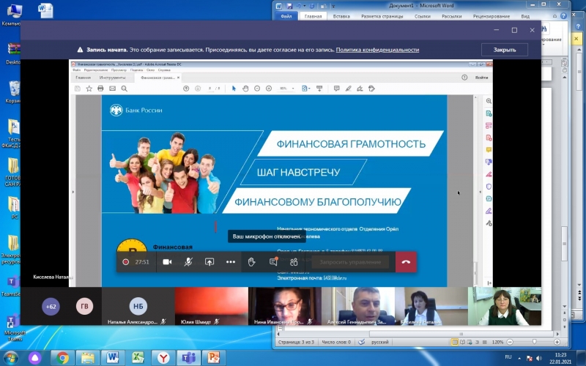Expand the left navigation pane arrow in Acrobat
586x366 pixels.
73,192
